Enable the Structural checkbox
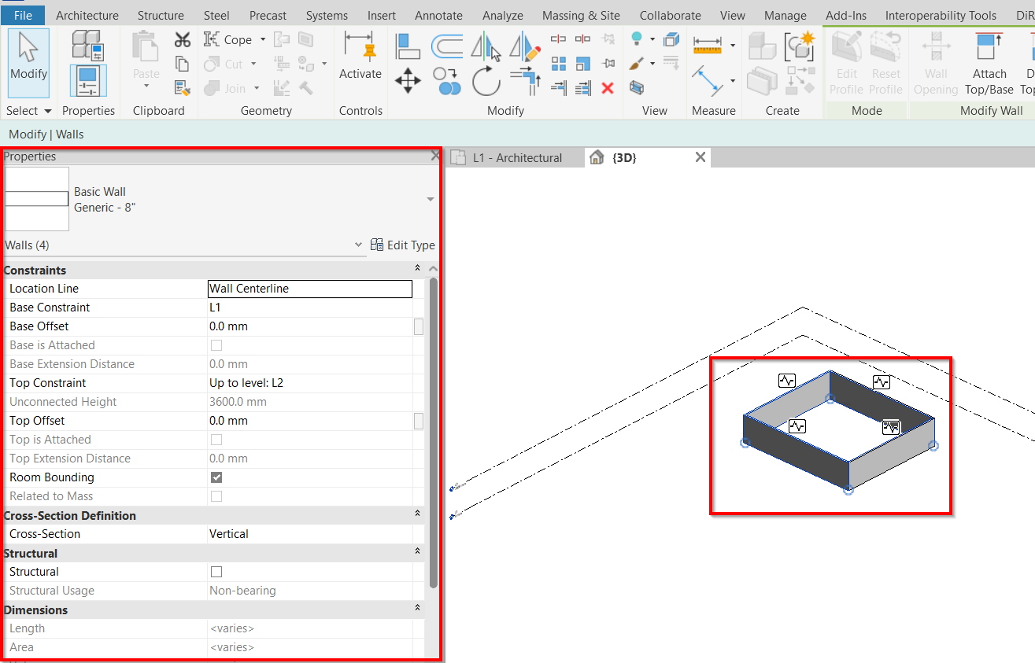This screenshot has width=1035, height=663. pyautogui.click(x=216, y=572)
